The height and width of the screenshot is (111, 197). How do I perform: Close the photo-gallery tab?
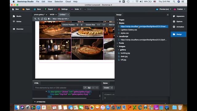click(46, 14)
